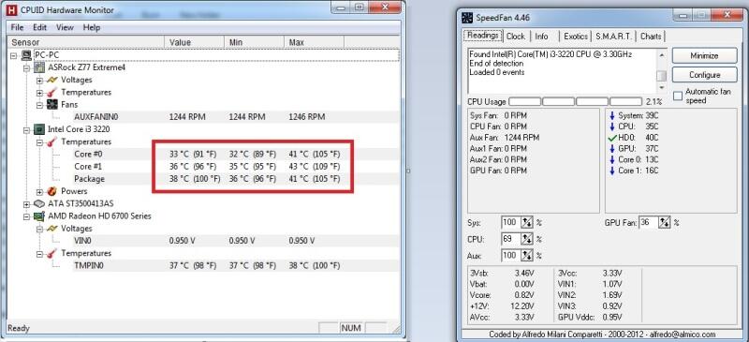Click the Aux fan speed stepper arrows

(526, 255)
